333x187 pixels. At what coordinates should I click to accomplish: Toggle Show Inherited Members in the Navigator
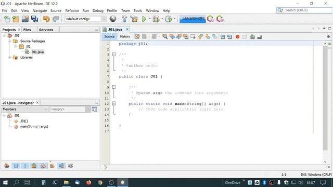7,166
